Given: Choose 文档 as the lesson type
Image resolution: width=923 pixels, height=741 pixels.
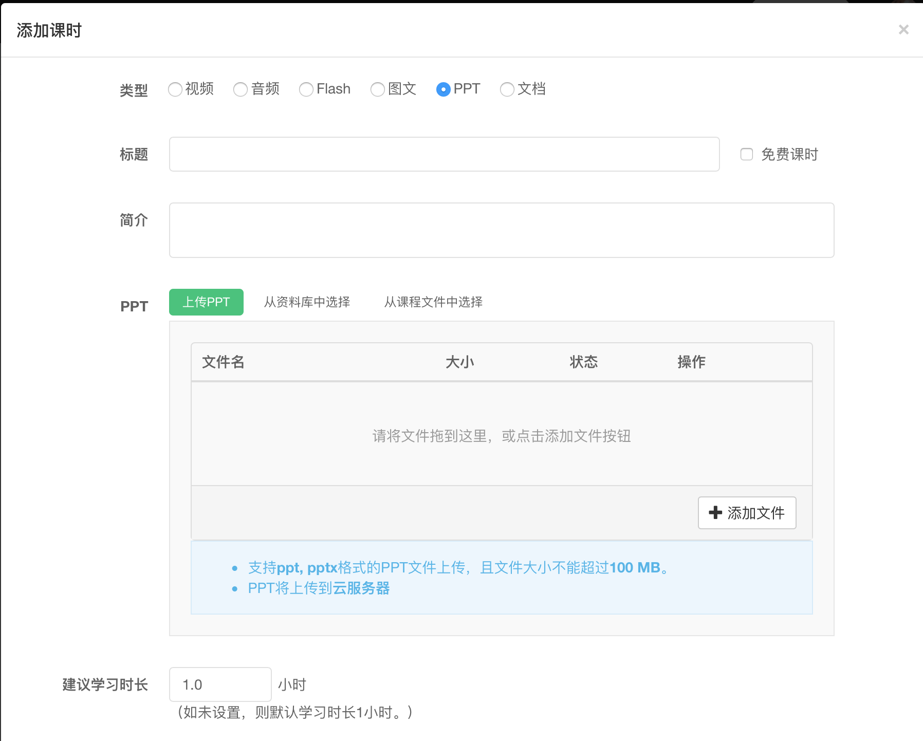Looking at the screenshot, I should [x=507, y=89].
